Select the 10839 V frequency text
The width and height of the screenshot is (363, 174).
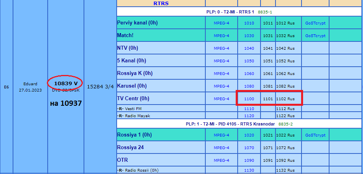click(66, 83)
